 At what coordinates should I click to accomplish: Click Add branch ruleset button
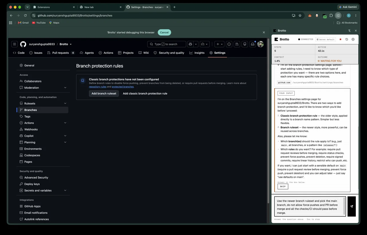(x=104, y=93)
